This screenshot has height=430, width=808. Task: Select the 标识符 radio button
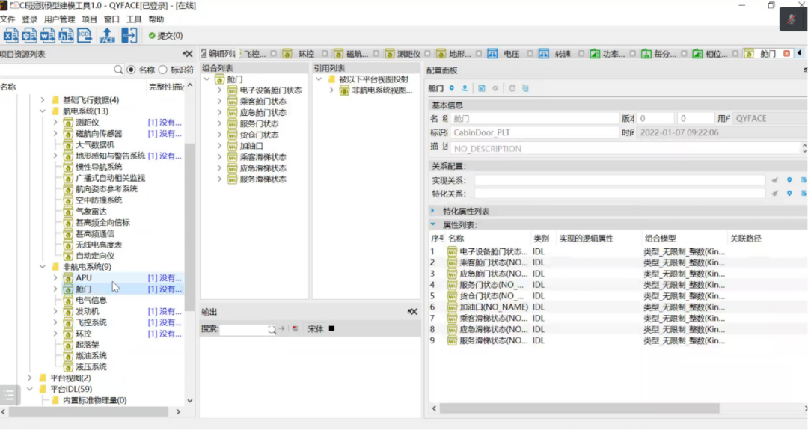pos(163,70)
